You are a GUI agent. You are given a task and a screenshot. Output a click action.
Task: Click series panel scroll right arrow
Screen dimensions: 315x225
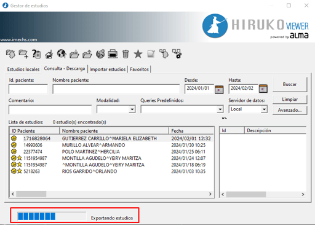coord(303,194)
